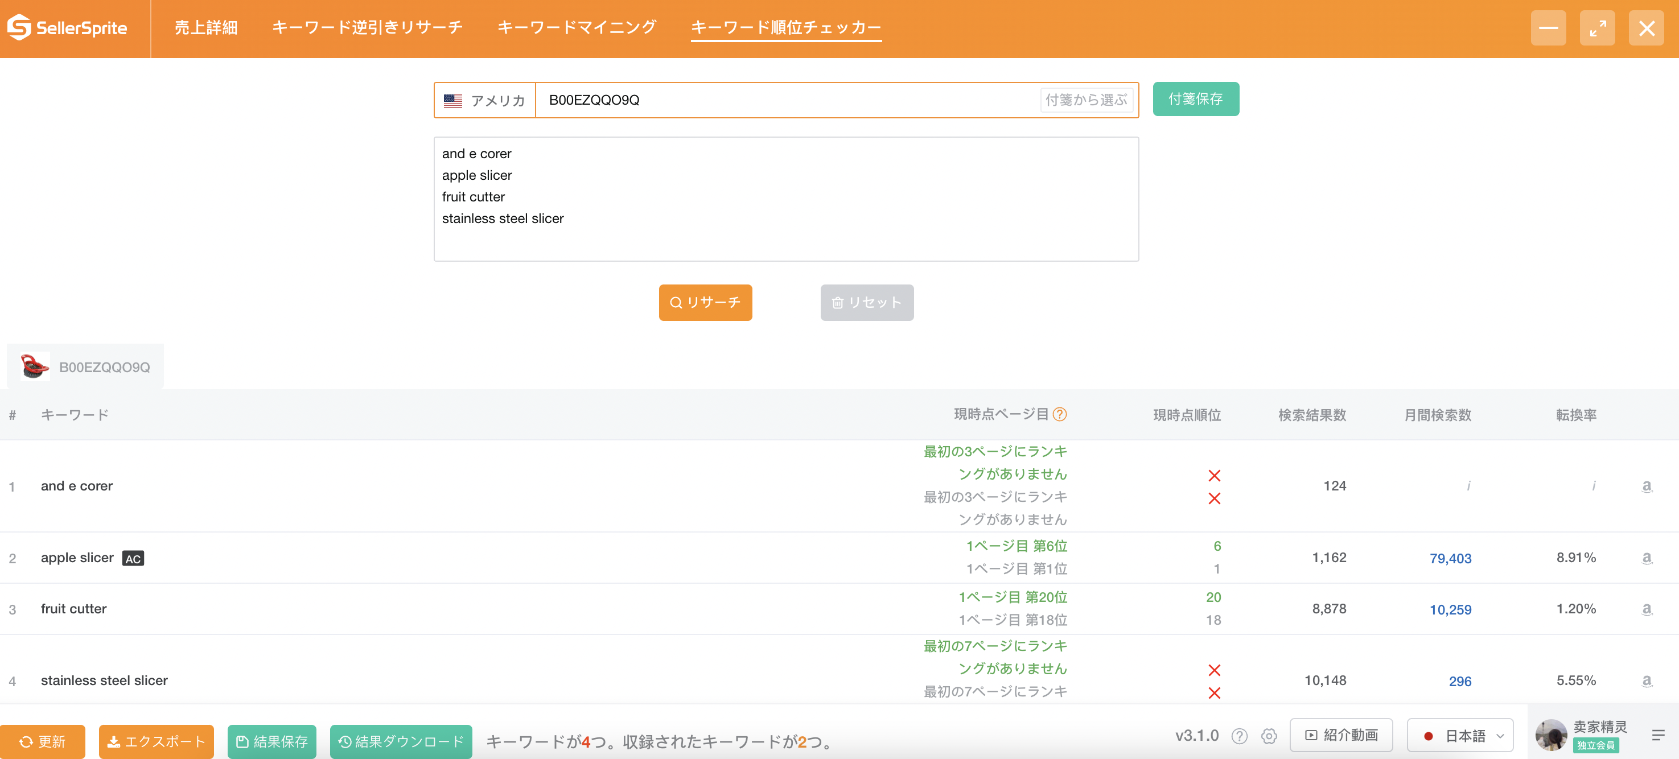Open the 売上詳細 tab
This screenshot has width=1679, height=759.
click(x=206, y=27)
